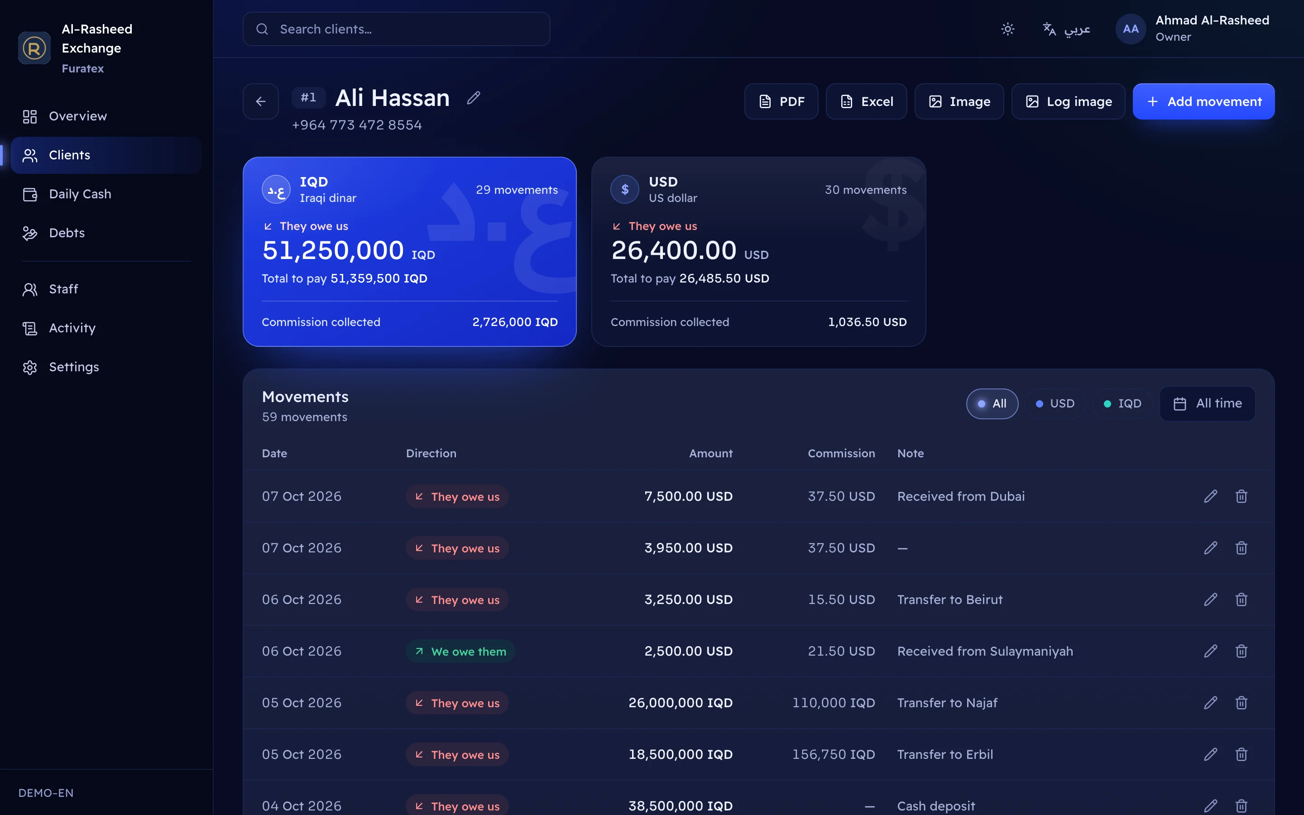
Task: Click the Al-Rasheed Exchange logo
Action: pos(34,48)
